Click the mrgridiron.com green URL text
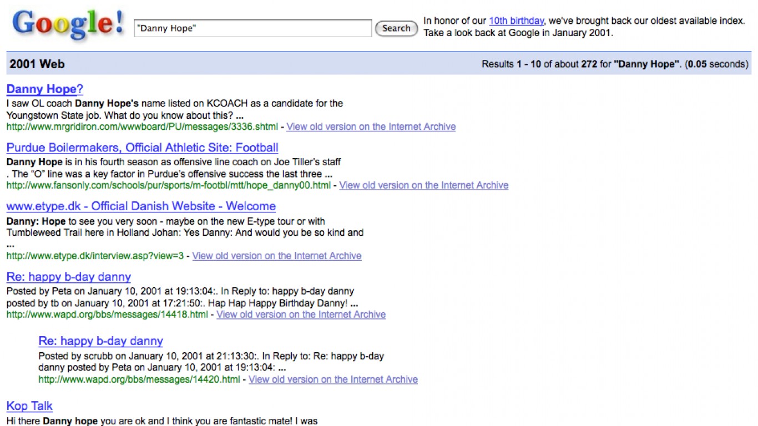 142,126
